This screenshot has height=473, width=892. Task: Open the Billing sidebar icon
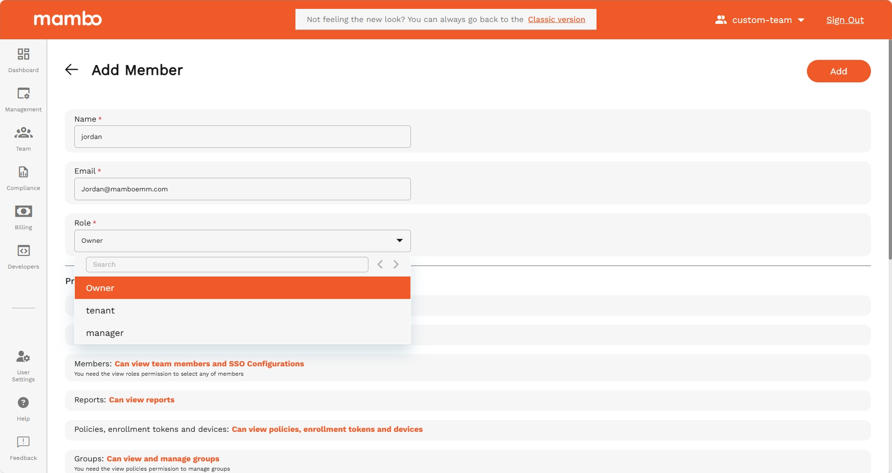pyautogui.click(x=23, y=211)
